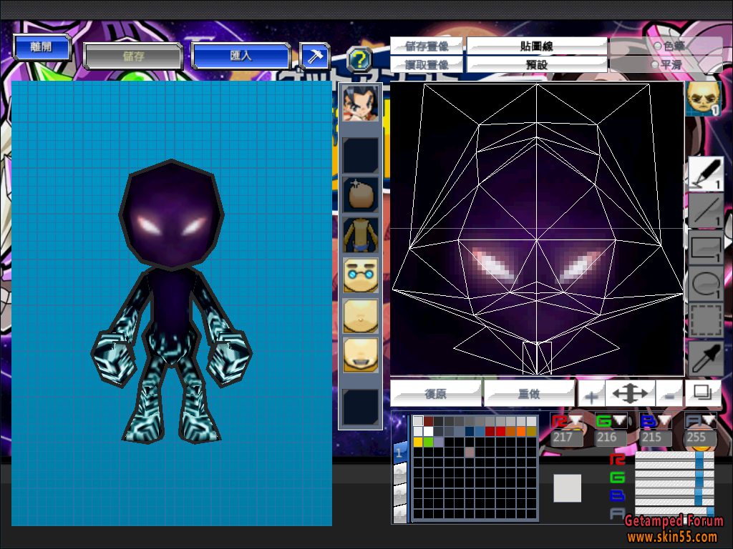This screenshot has height=549, width=733.
Task: Click the 讀取畫像 load image button
Action: click(427, 64)
